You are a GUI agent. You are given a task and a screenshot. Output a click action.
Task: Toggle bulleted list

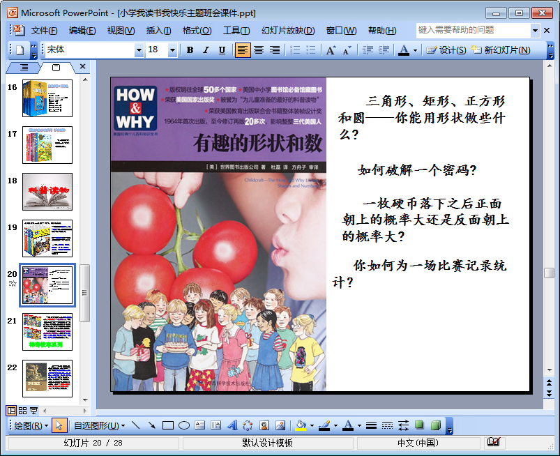311,50
